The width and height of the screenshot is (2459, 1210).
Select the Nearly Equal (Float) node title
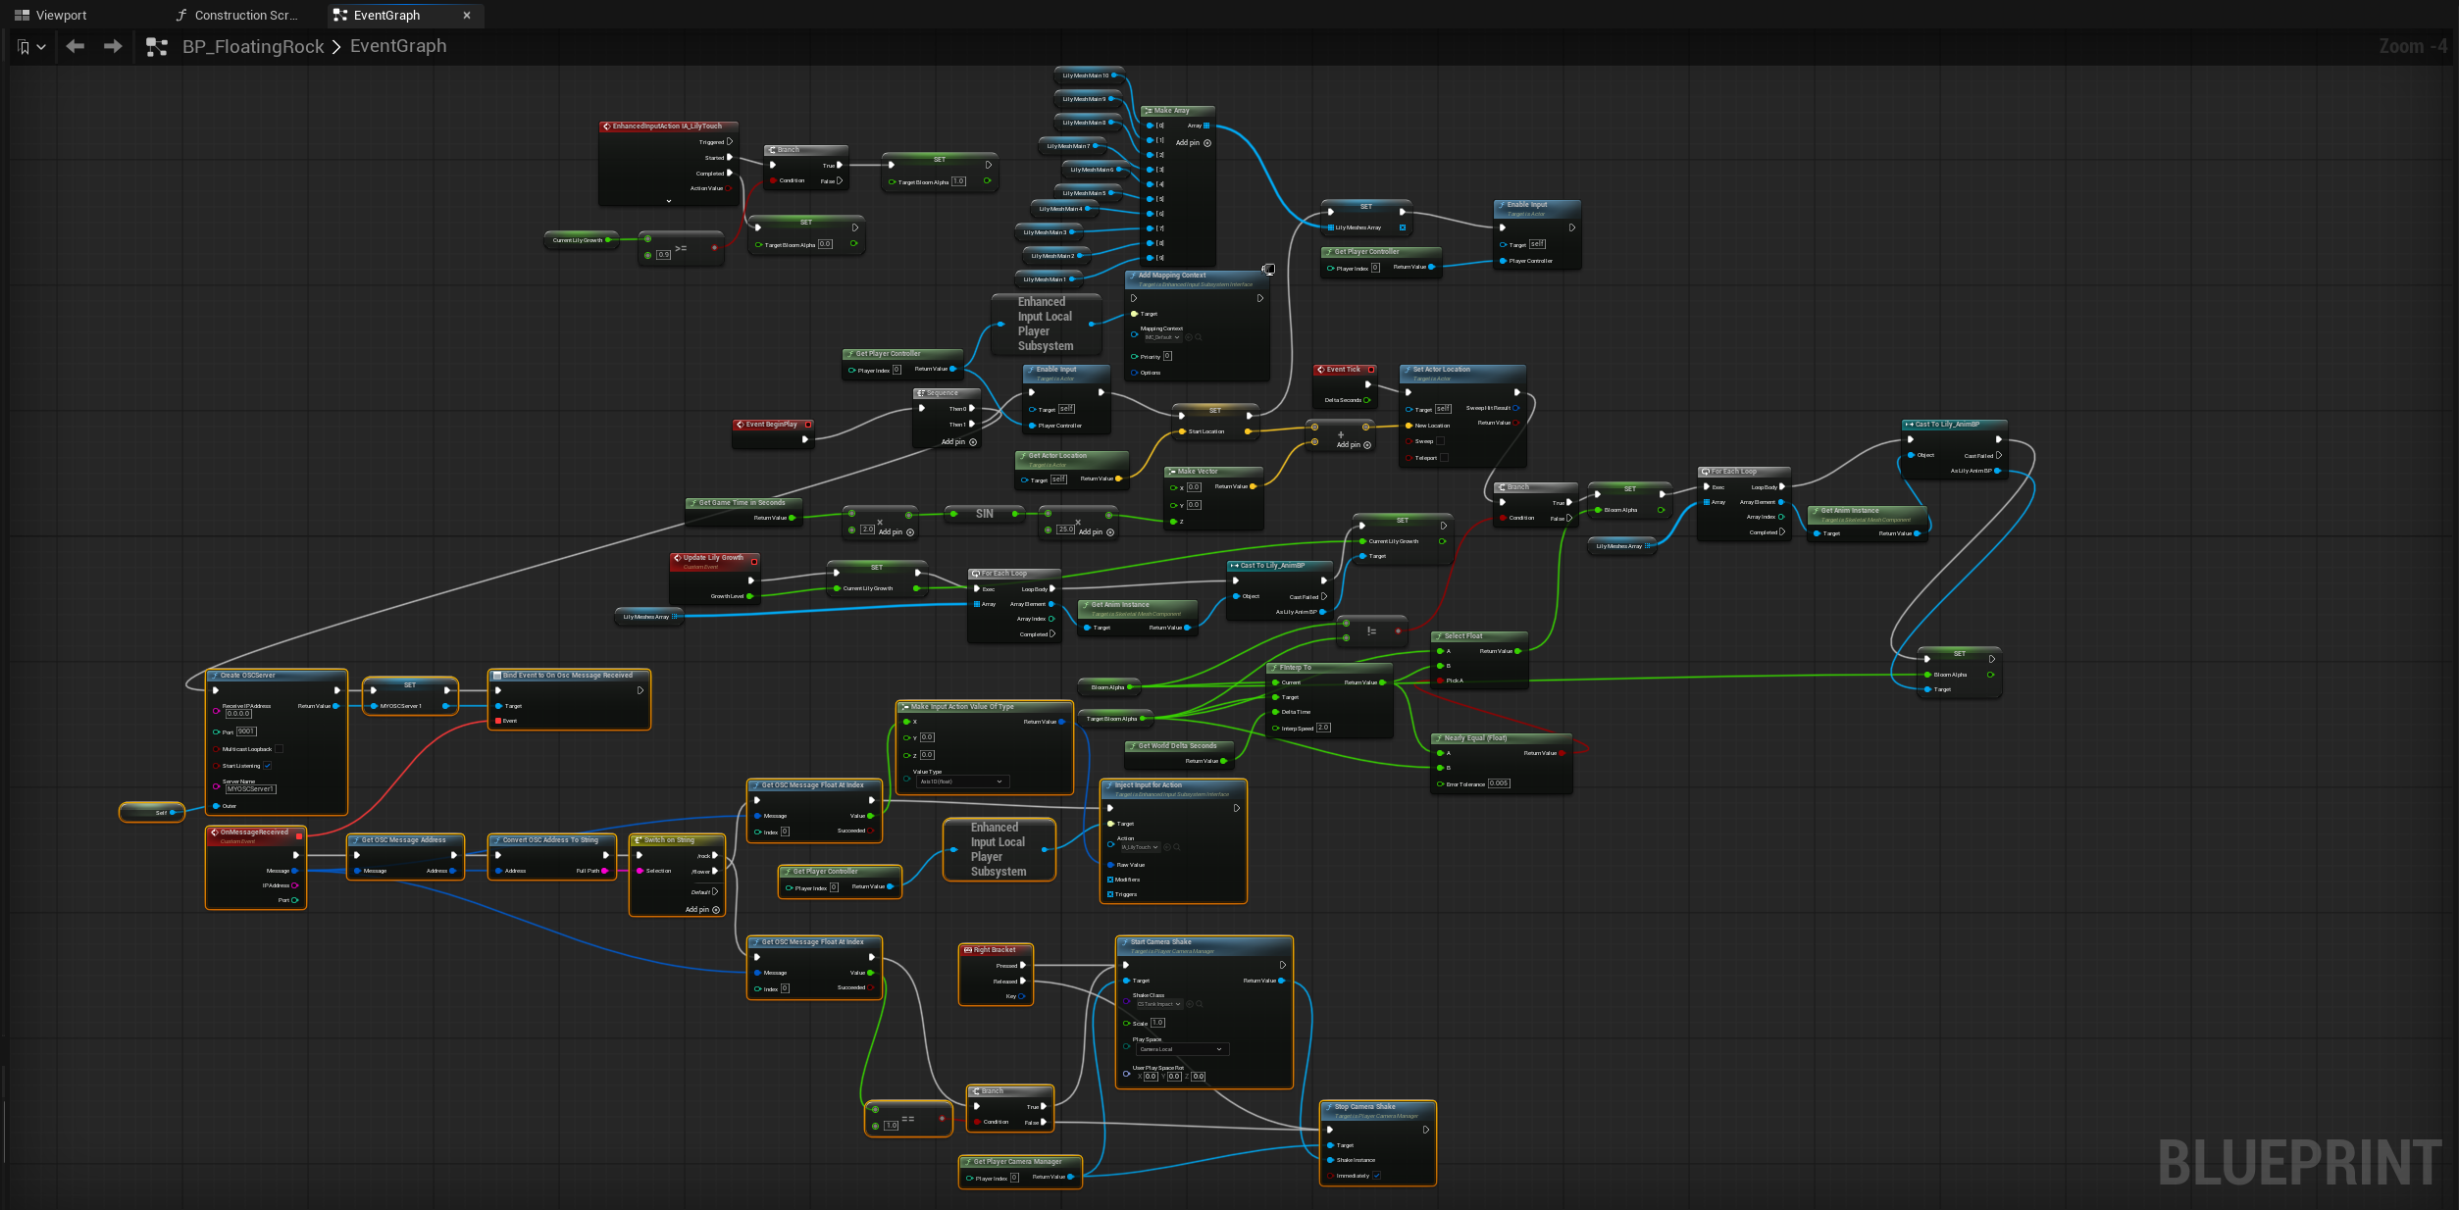pyautogui.click(x=1475, y=738)
